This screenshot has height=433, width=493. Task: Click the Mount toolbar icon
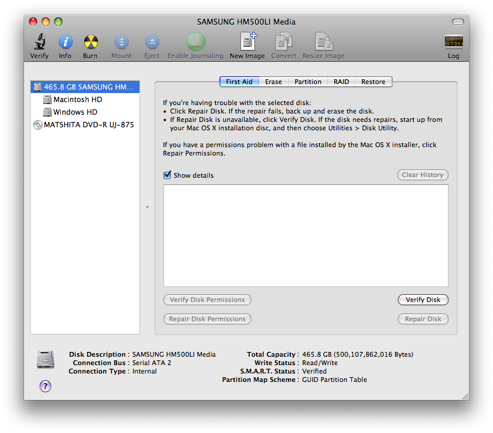click(x=121, y=42)
